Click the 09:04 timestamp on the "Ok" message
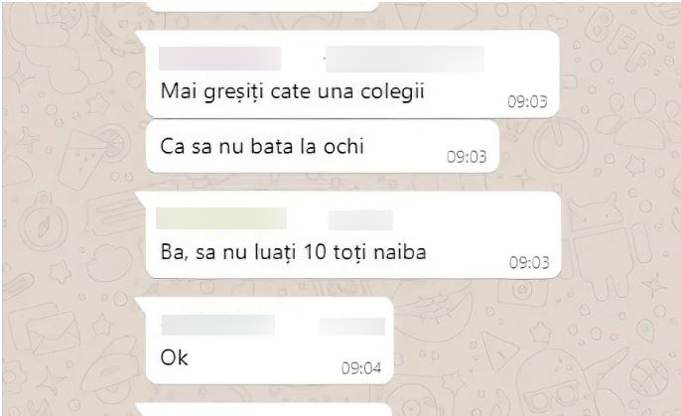 pos(361,368)
